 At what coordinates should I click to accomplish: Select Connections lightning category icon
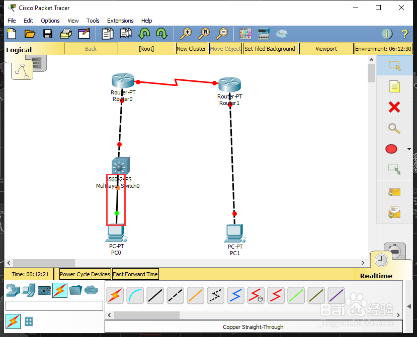click(60, 290)
